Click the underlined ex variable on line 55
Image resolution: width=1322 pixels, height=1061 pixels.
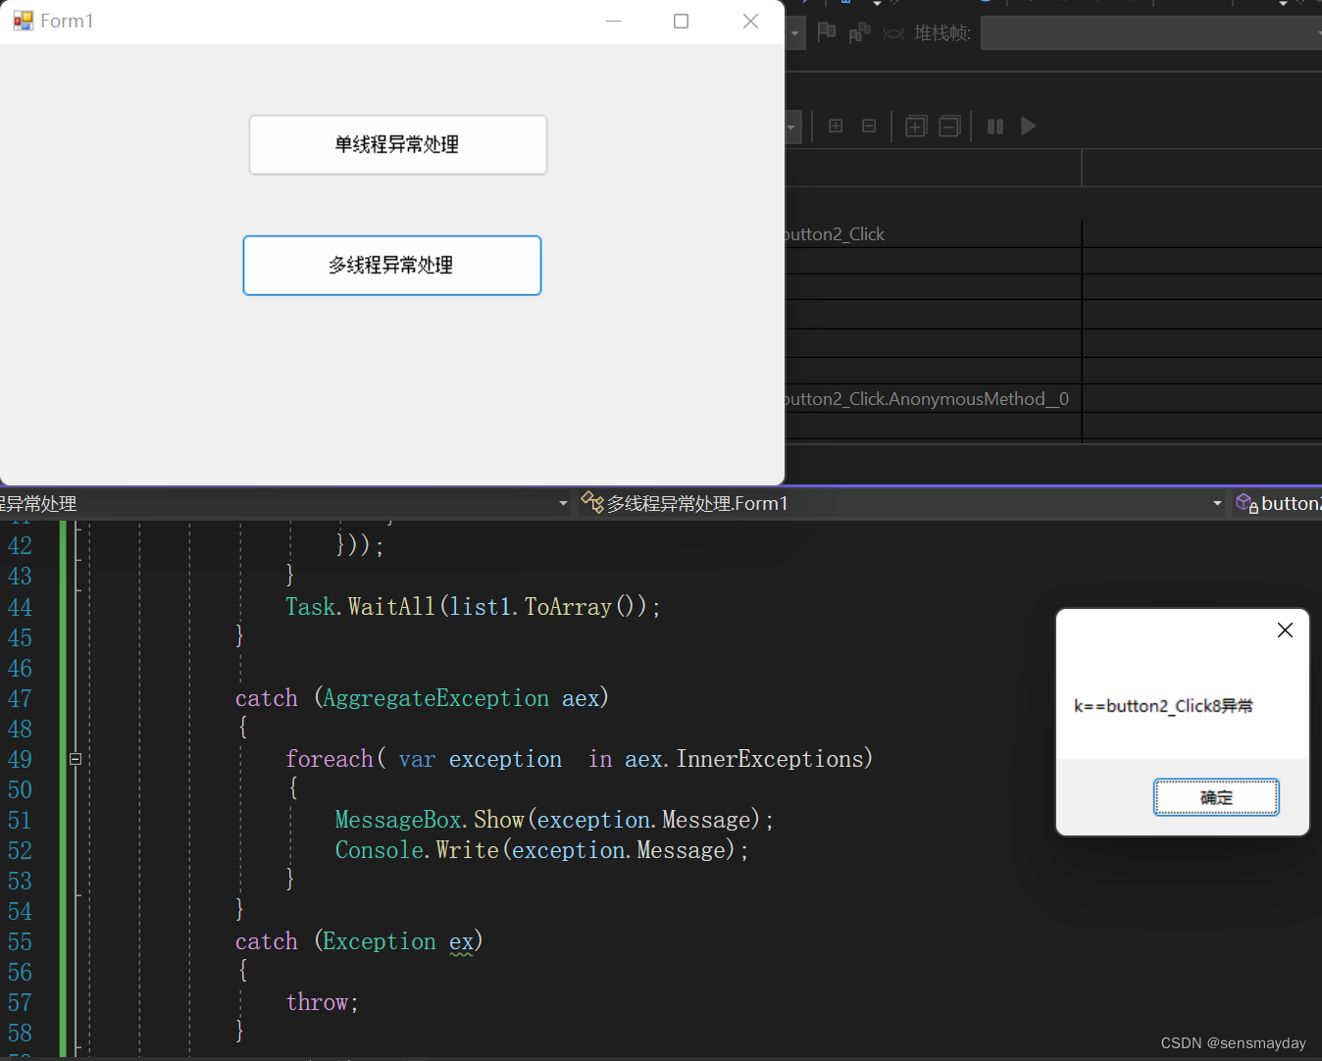click(461, 942)
